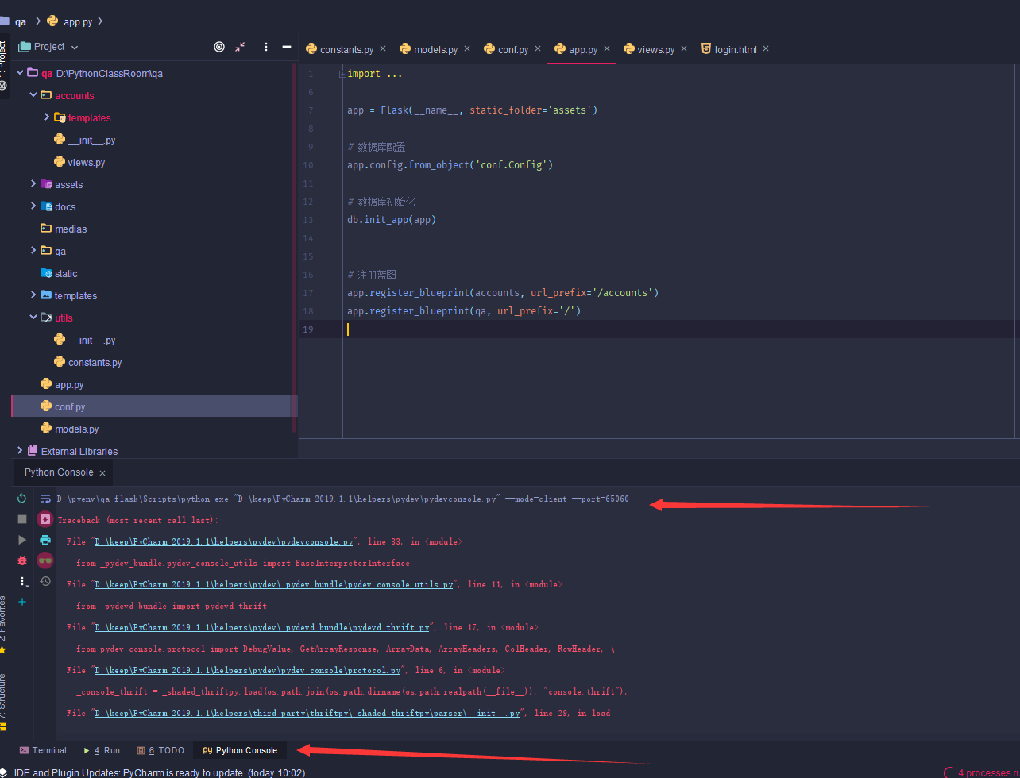This screenshot has height=778, width=1020.
Task: Toggle Scroll to the End button
Action: click(45, 519)
